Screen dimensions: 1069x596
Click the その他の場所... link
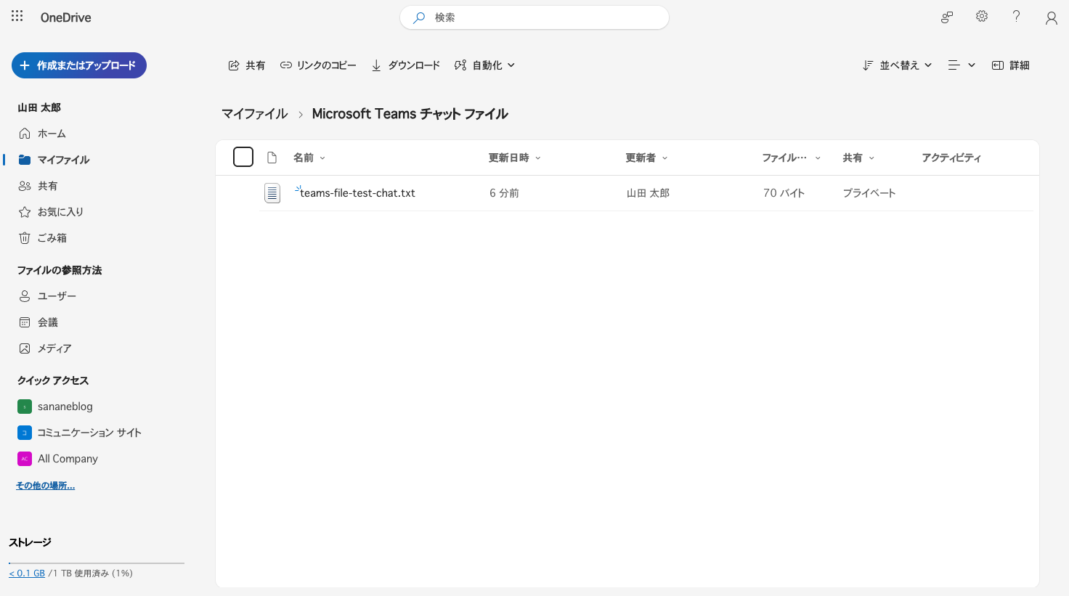pos(45,486)
